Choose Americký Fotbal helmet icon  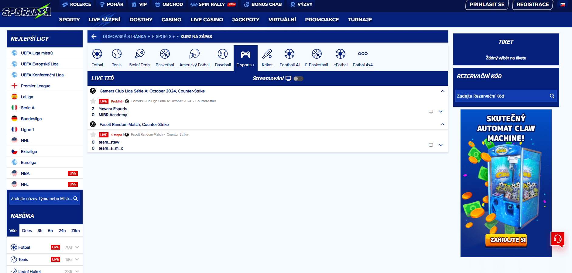pyautogui.click(x=194, y=54)
